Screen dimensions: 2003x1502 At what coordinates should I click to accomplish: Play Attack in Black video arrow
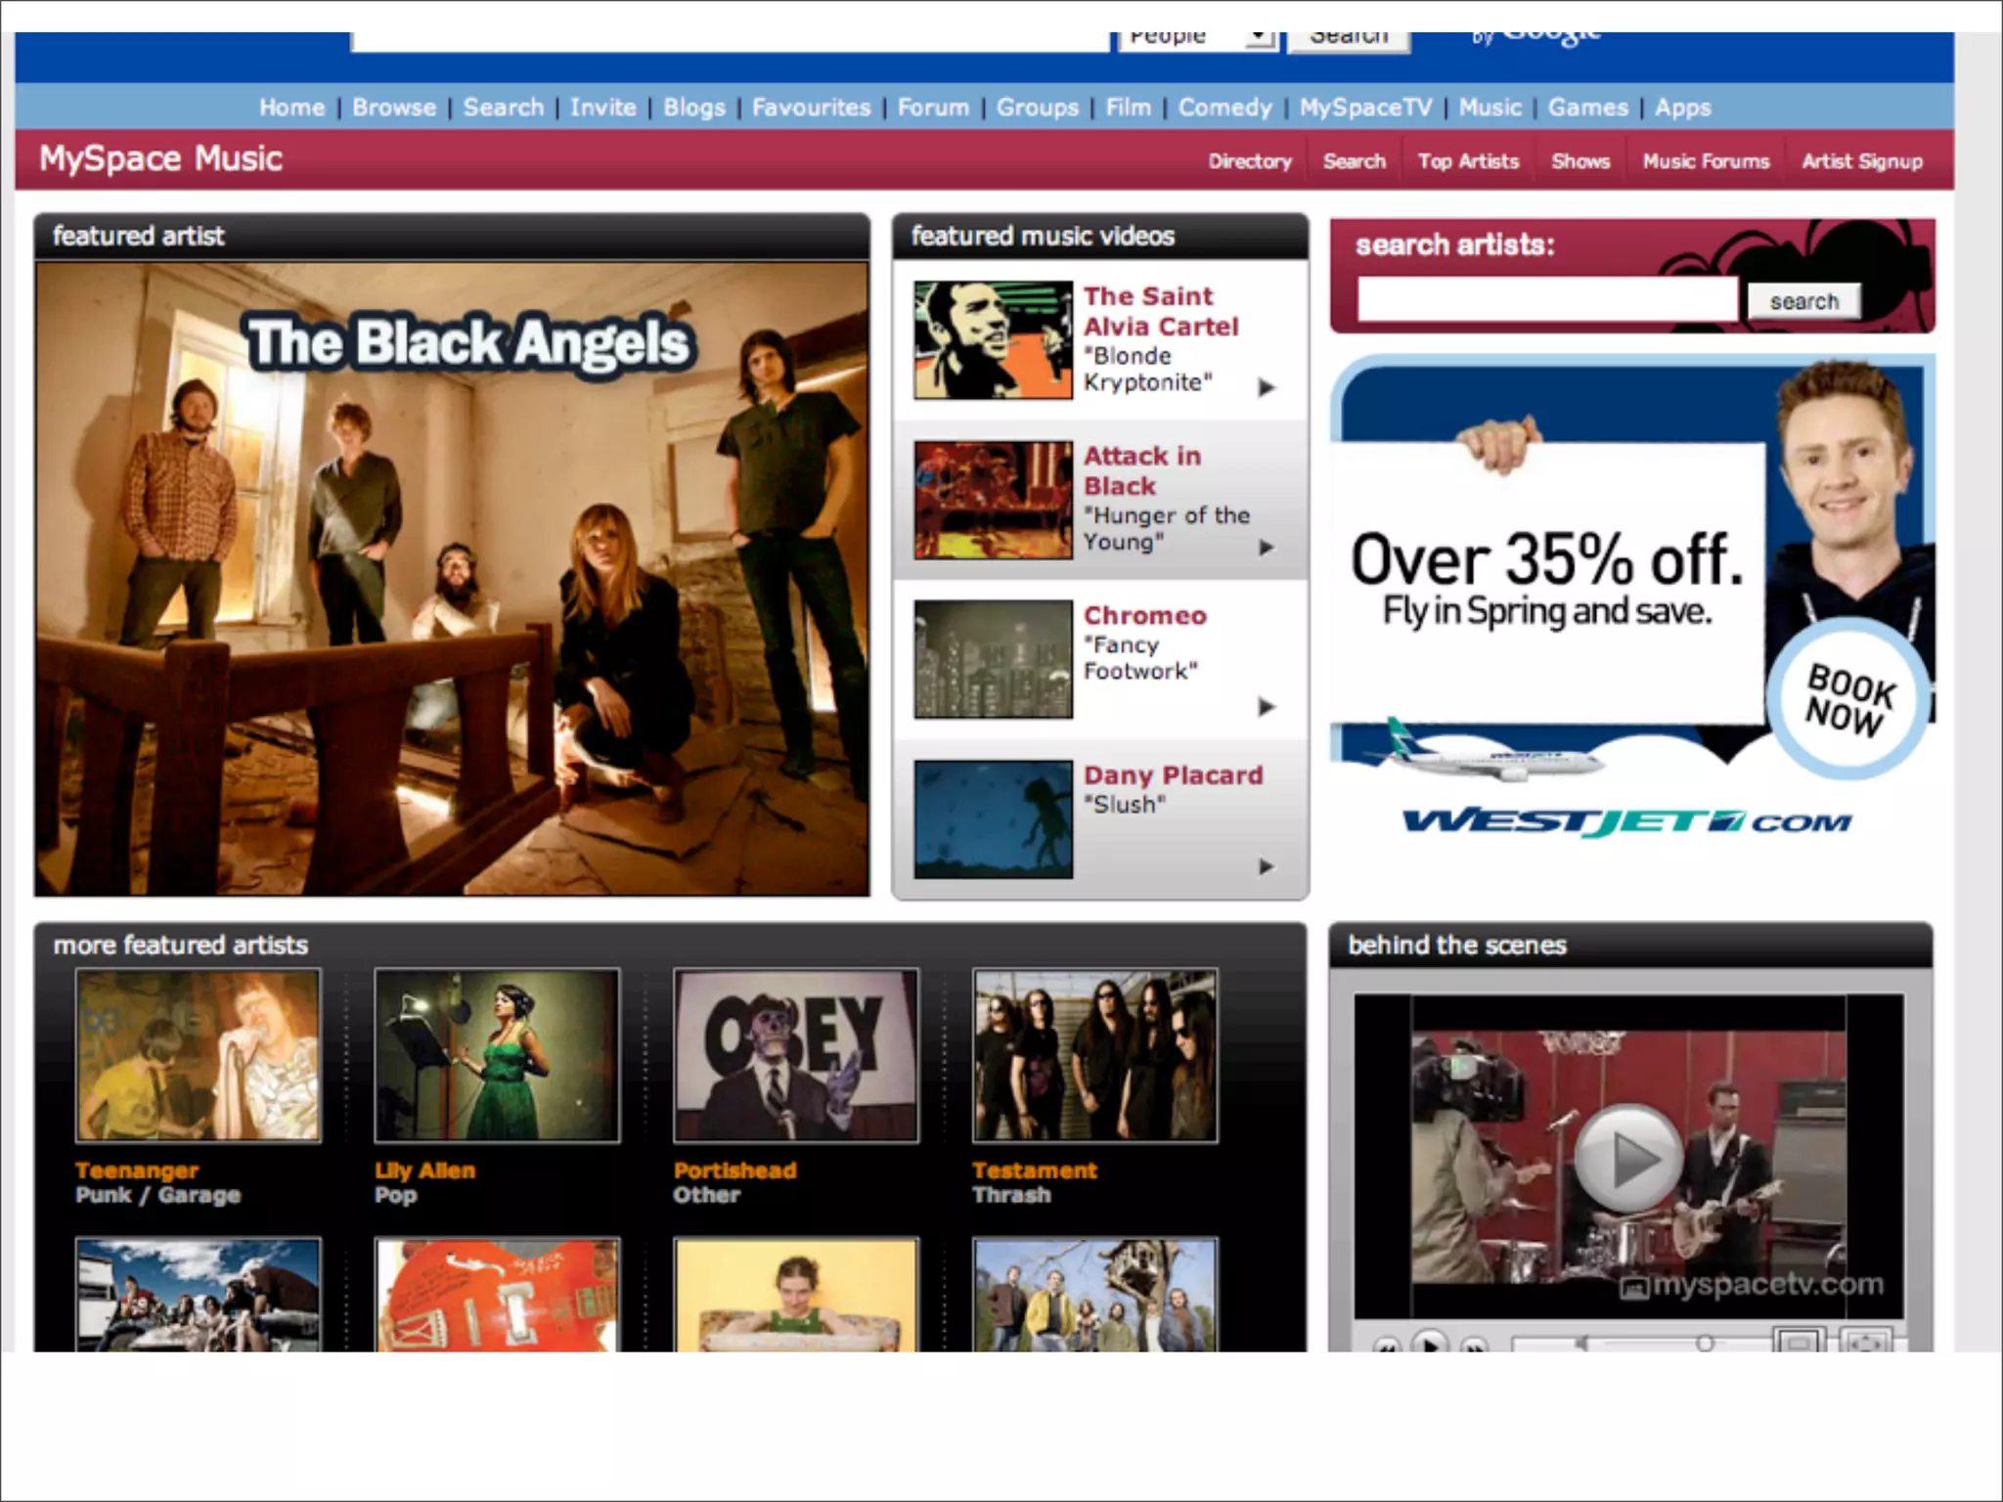[1267, 547]
